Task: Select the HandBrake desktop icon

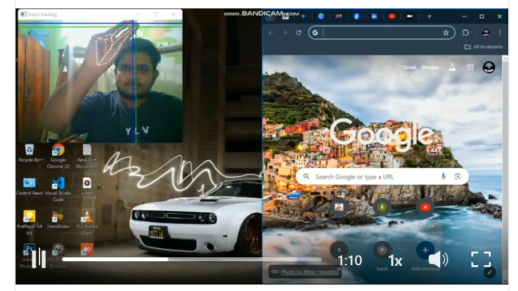Action: pyautogui.click(x=58, y=220)
